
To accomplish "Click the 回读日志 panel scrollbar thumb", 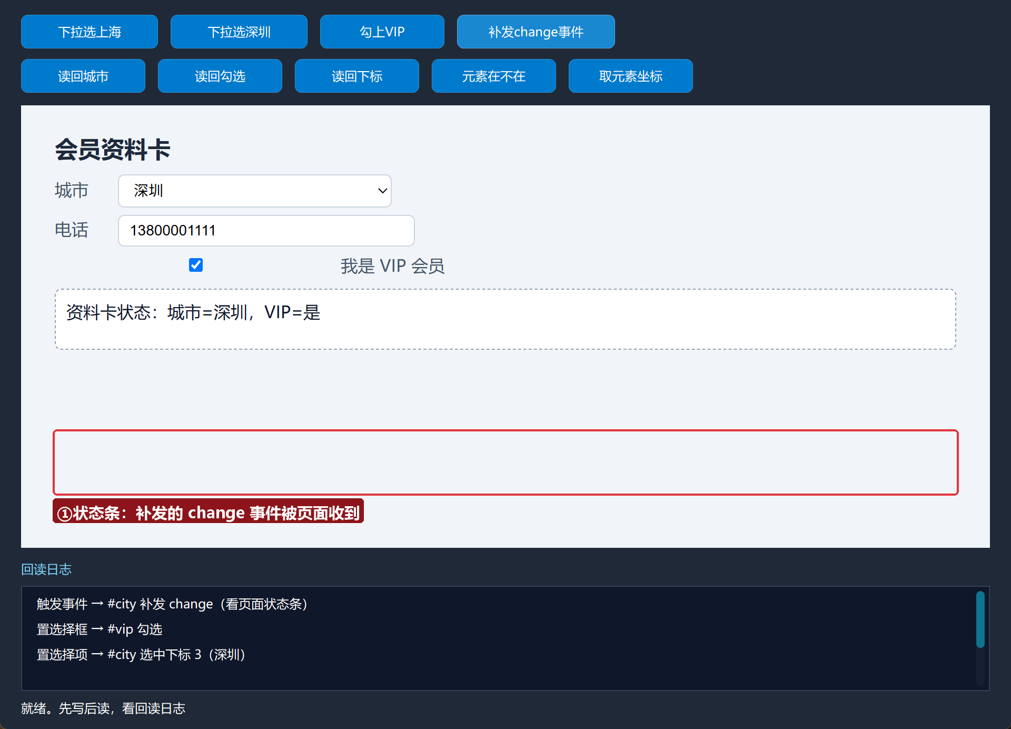I will 980,619.
